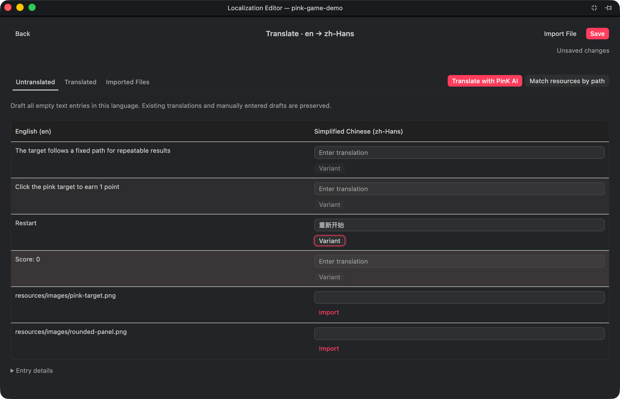Select the 'Restart' source text
The width and height of the screenshot is (620, 399).
click(x=26, y=223)
